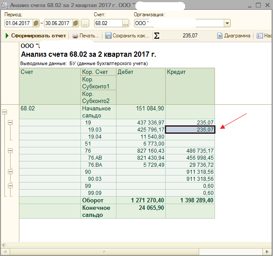This screenshot has height=256, width=273.
Task: Open calendar picker for end date 30.06.2017
Action: click(76, 23)
